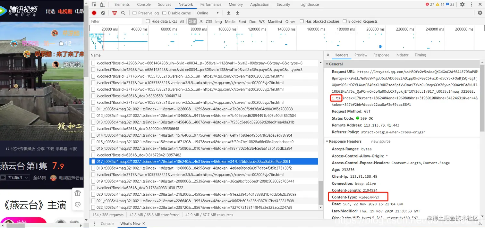485x228 pixels.
Task: Click the Tencent Video logo
Action: point(19,11)
